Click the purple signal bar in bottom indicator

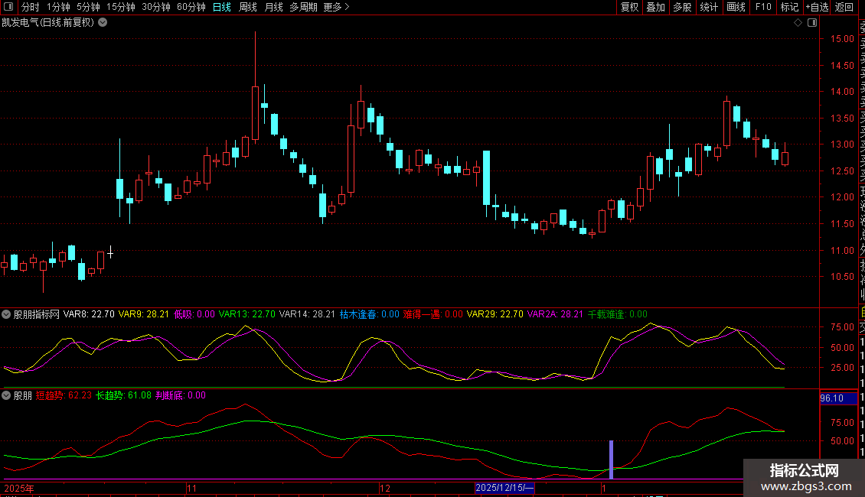(x=611, y=460)
